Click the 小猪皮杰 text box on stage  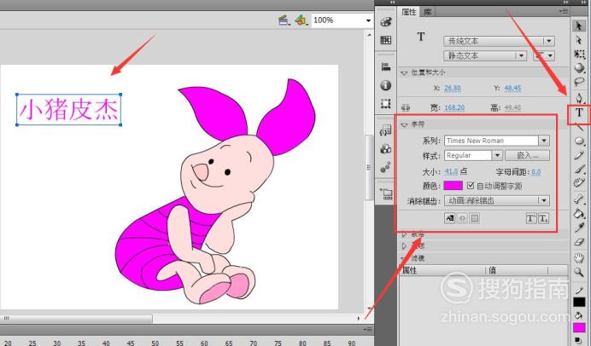click(x=68, y=109)
